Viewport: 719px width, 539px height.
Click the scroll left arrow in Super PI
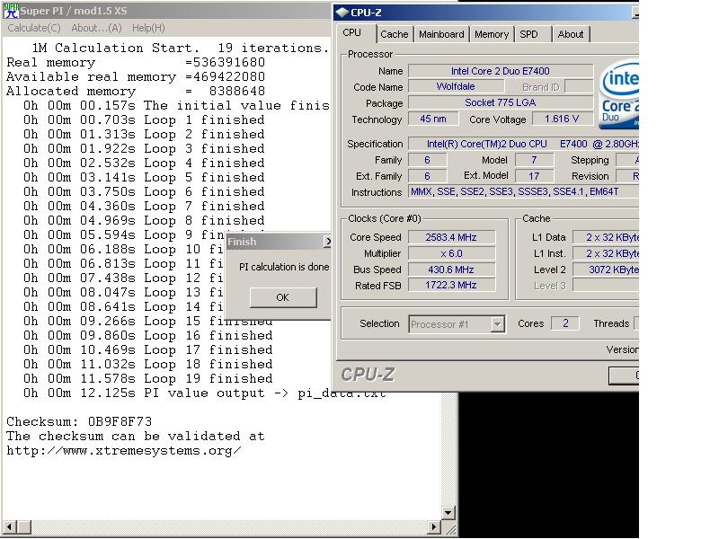click(9, 527)
